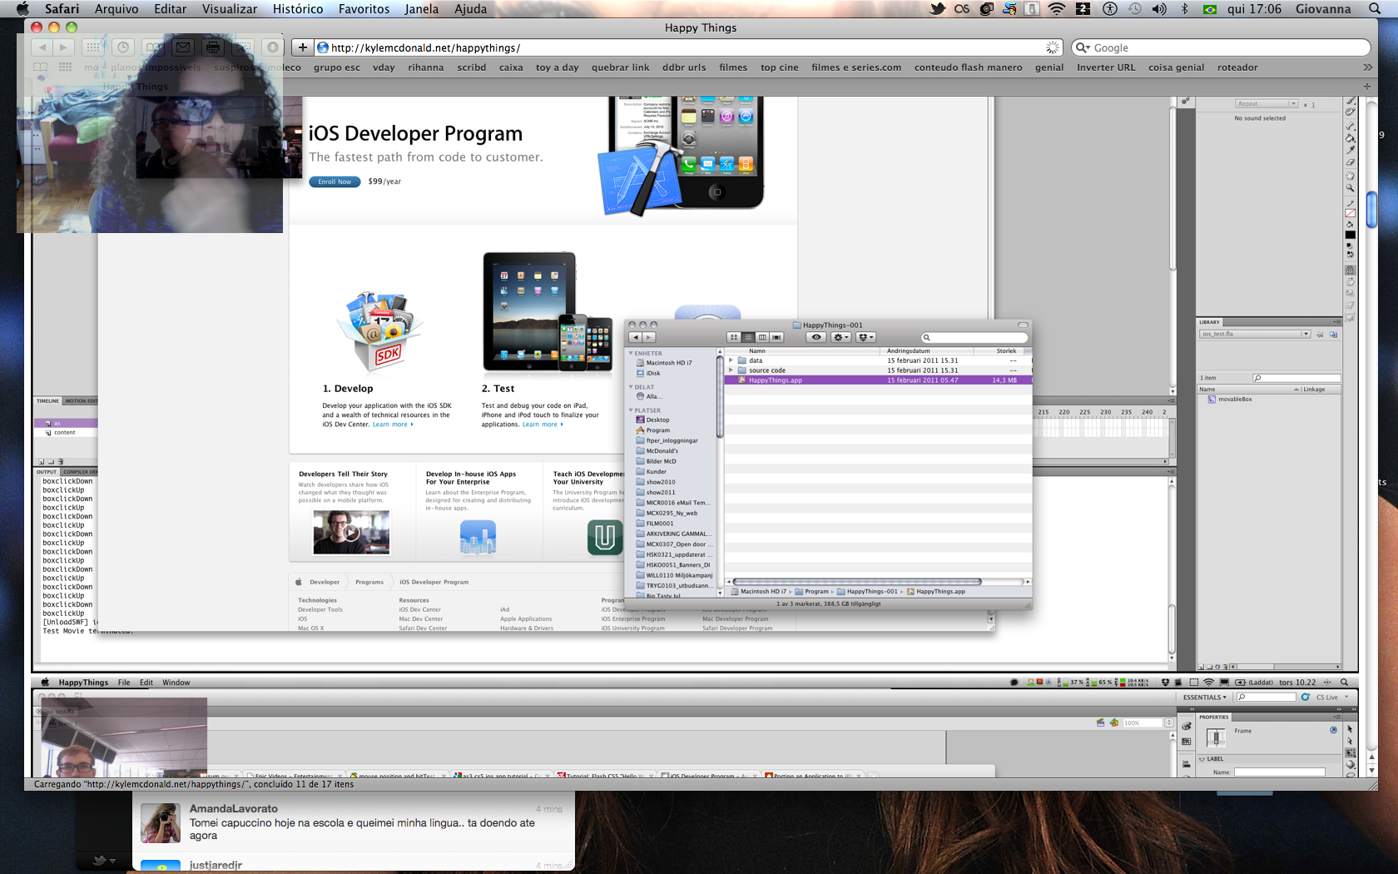
Task: Open the bookmarks book icon in bookmarks bar
Action: pos(40,67)
